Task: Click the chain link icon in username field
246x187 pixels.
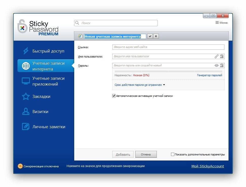Action: pos(217,56)
